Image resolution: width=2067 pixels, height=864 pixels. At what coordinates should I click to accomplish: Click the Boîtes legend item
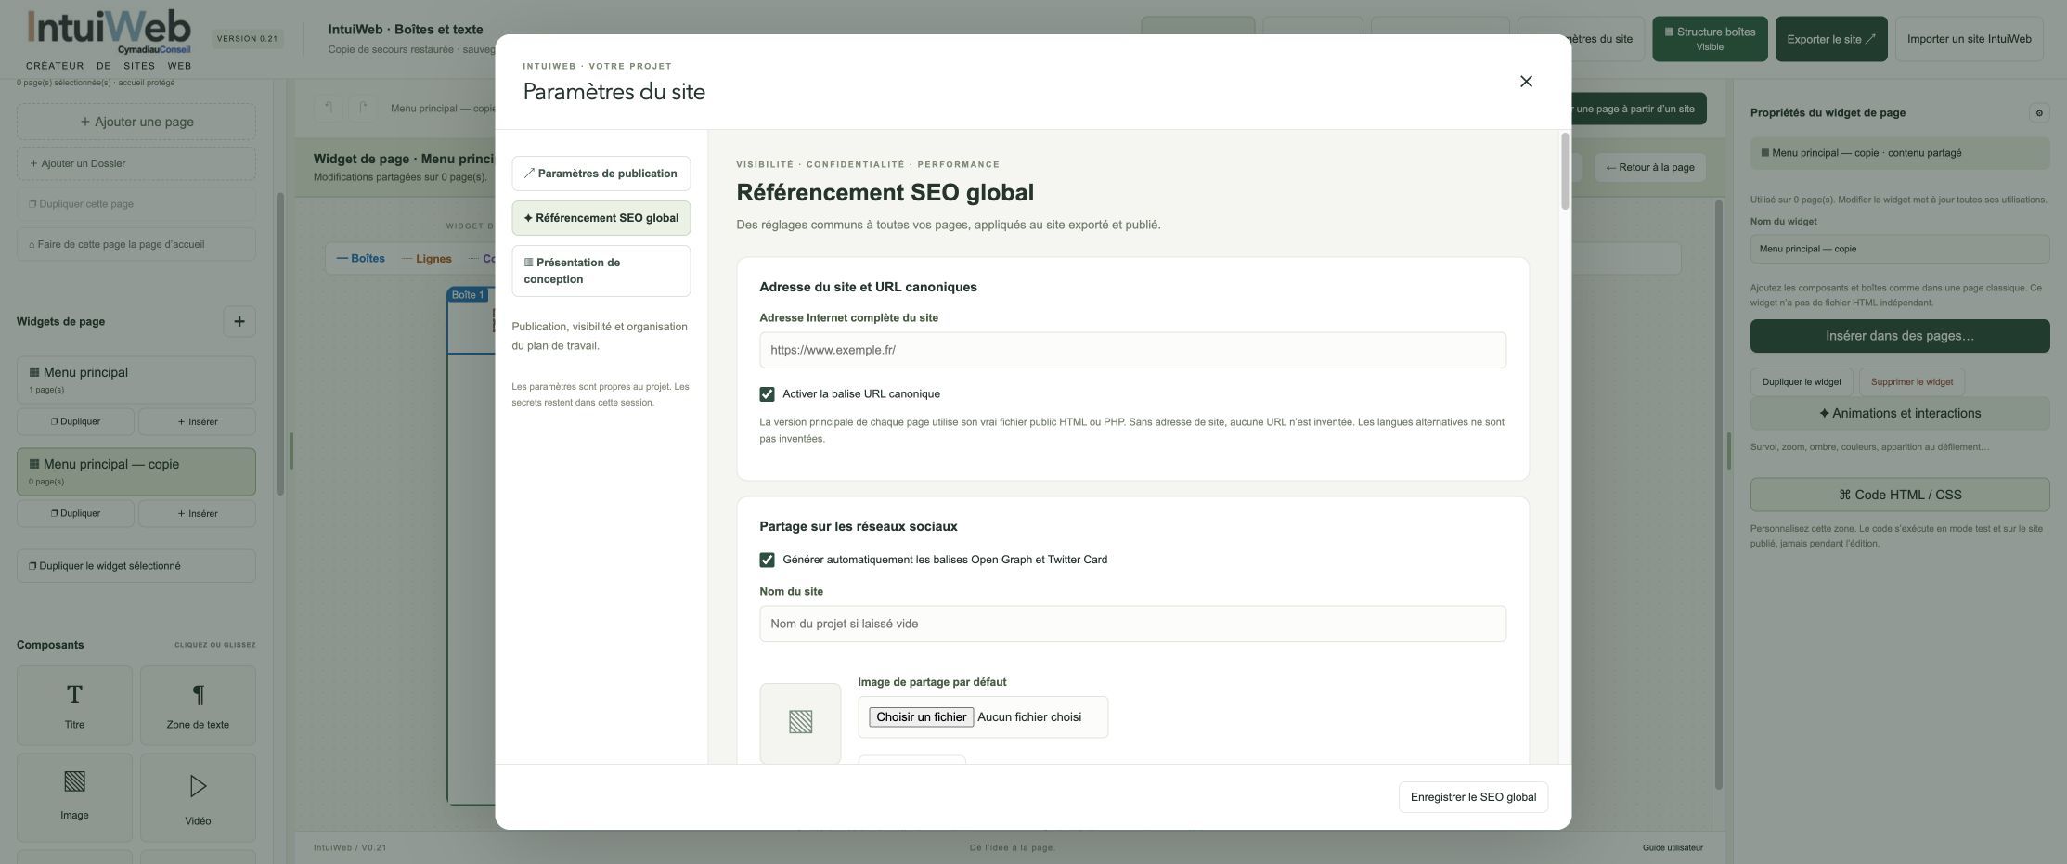(x=361, y=259)
